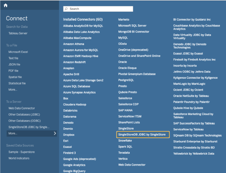Select Azure SQL Database
The width and height of the screenshot is (226, 173).
coord(77,86)
